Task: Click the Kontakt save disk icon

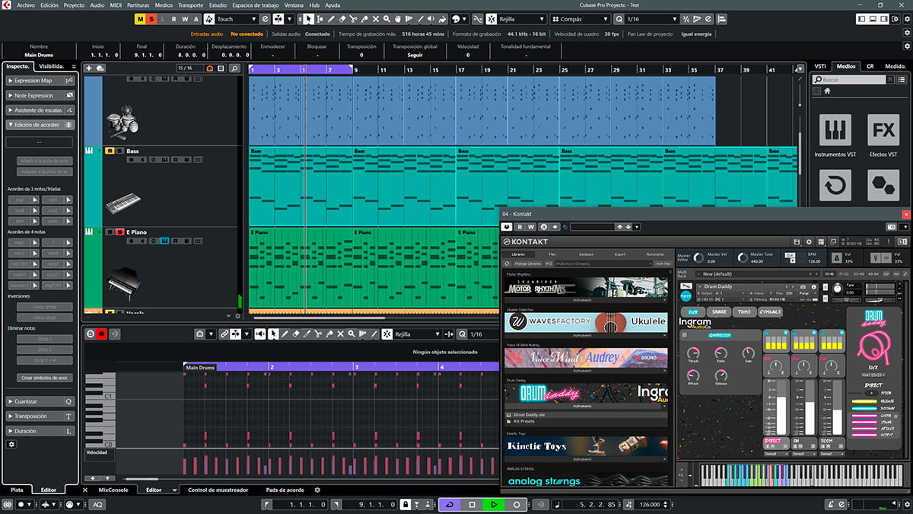Action: (796, 241)
